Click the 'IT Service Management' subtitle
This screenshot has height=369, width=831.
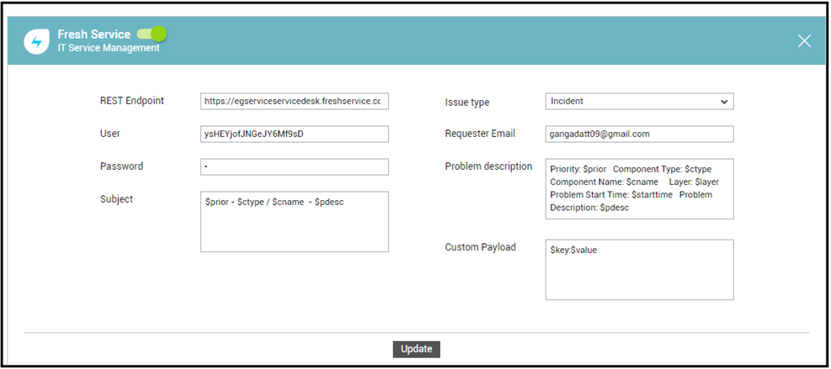point(108,48)
